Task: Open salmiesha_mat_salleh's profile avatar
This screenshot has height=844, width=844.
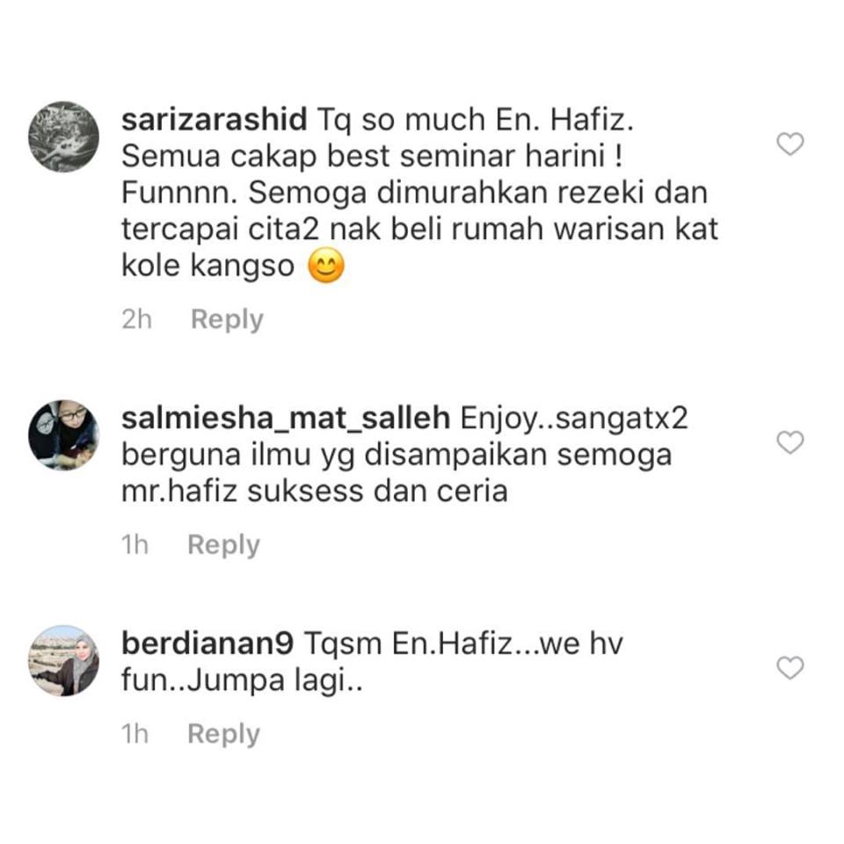Action: click(x=63, y=435)
